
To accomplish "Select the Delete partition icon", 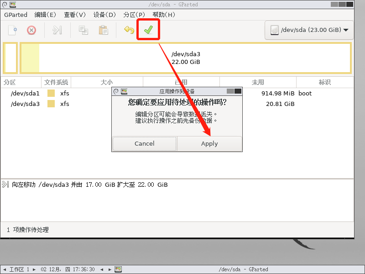I will [x=31, y=30].
